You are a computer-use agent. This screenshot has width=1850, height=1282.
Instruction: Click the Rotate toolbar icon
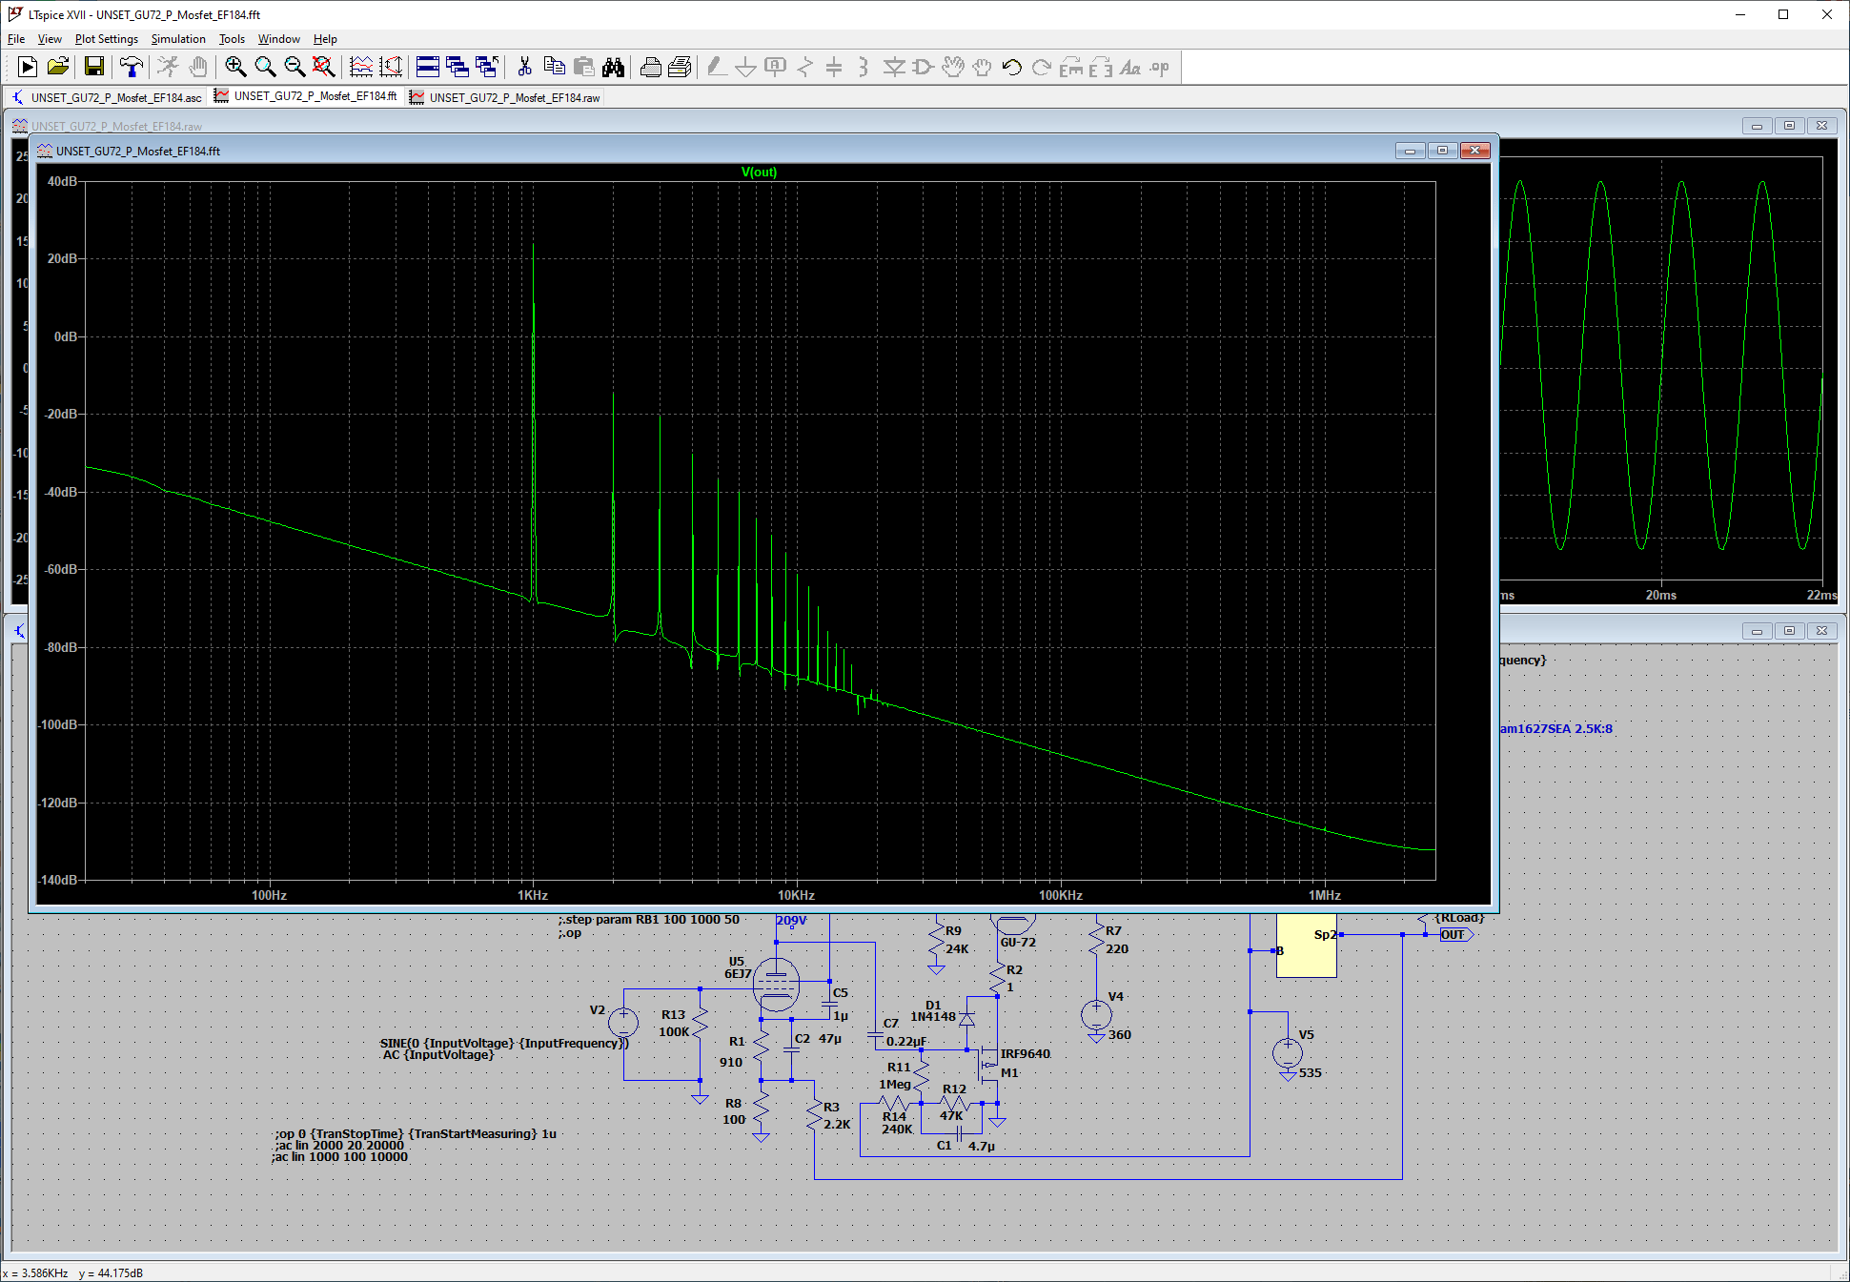(x=1070, y=67)
